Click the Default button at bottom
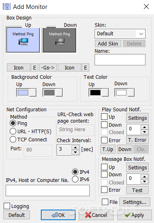The width and height of the screenshot is (154, 223). click(17, 215)
